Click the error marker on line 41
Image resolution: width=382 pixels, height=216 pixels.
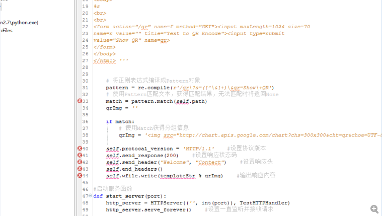80,156
